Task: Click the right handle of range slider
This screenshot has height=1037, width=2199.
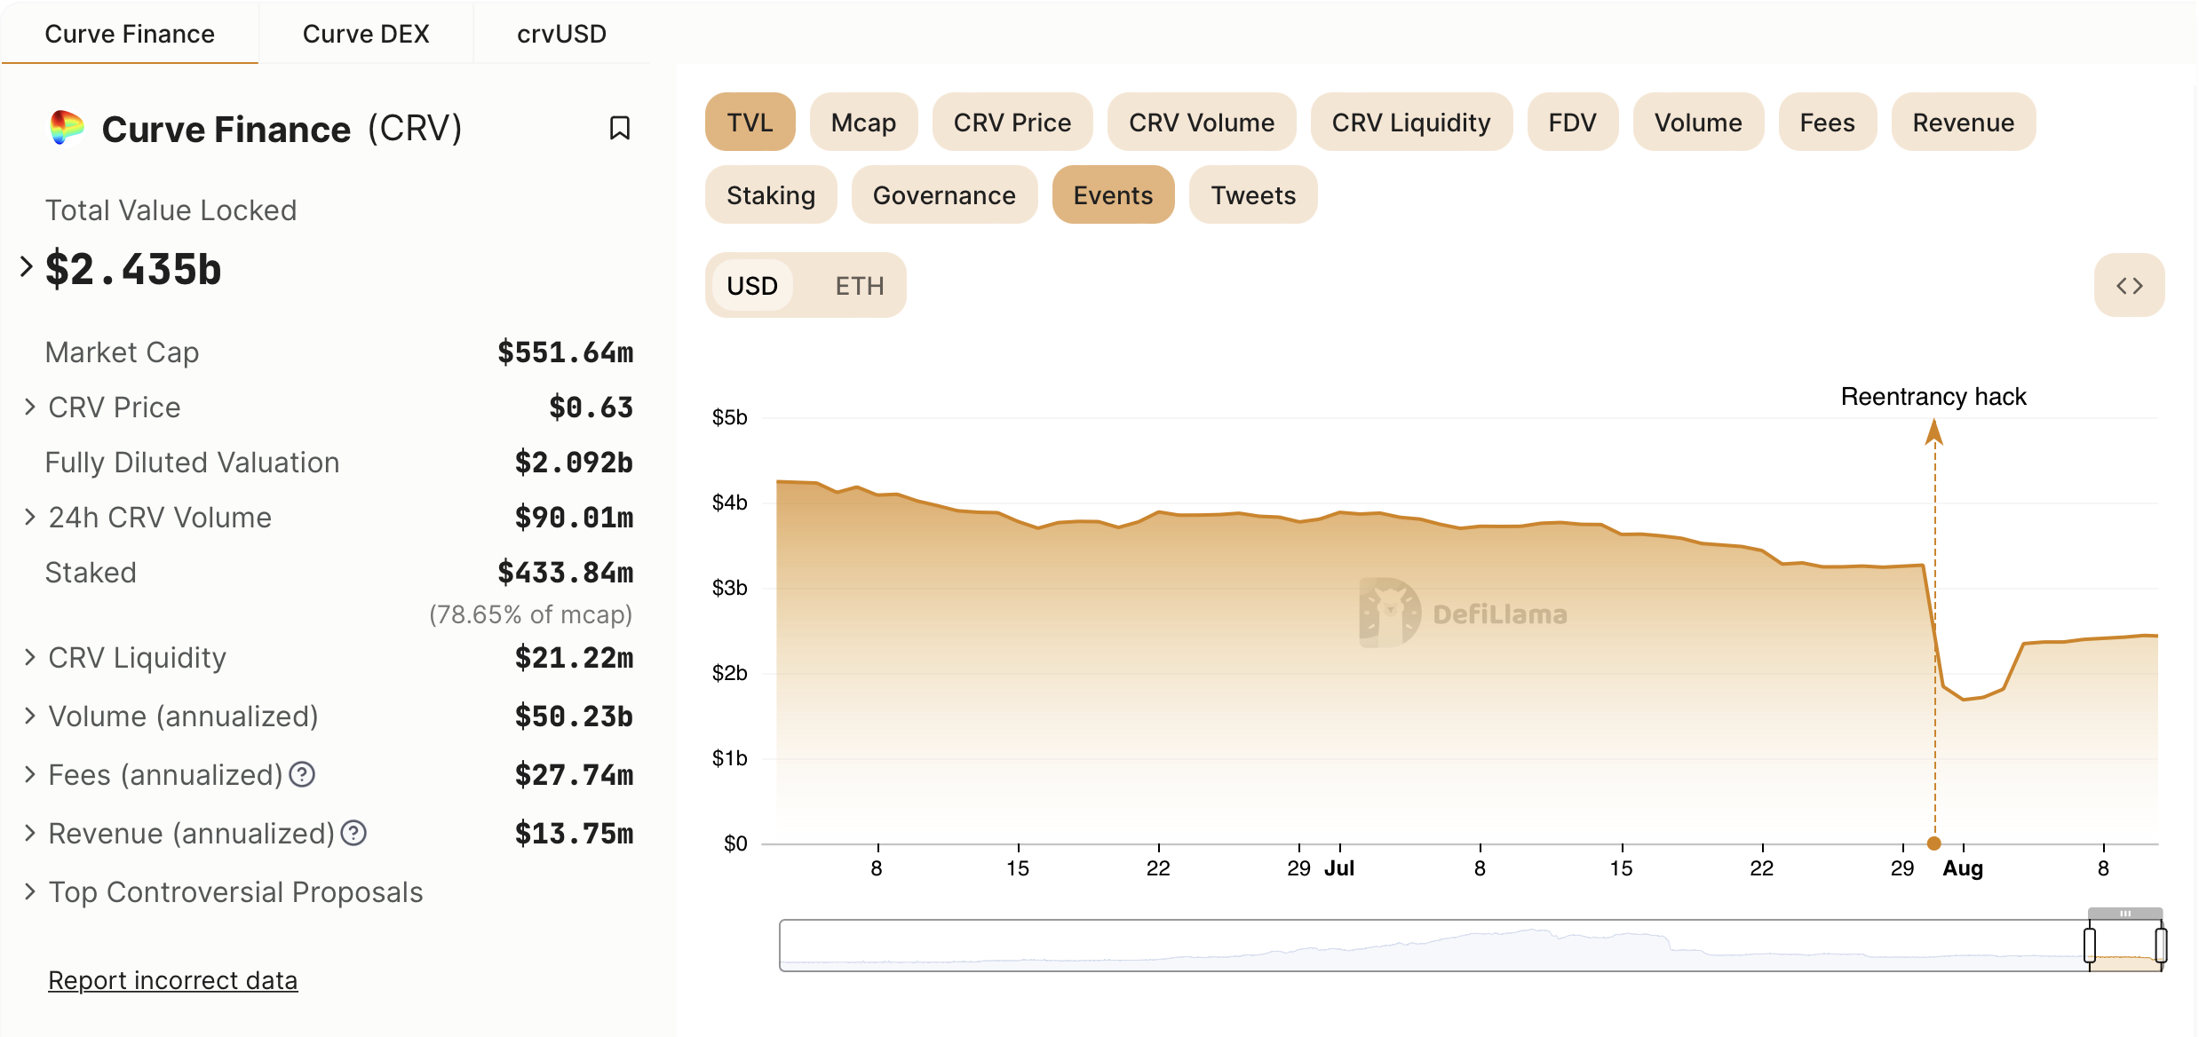Action: coord(2161,945)
